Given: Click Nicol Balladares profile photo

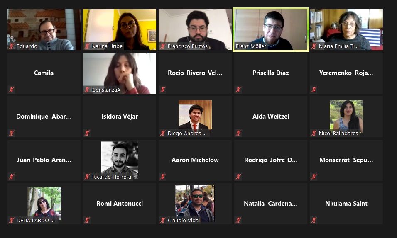Looking at the screenshot, I should 346,115.
